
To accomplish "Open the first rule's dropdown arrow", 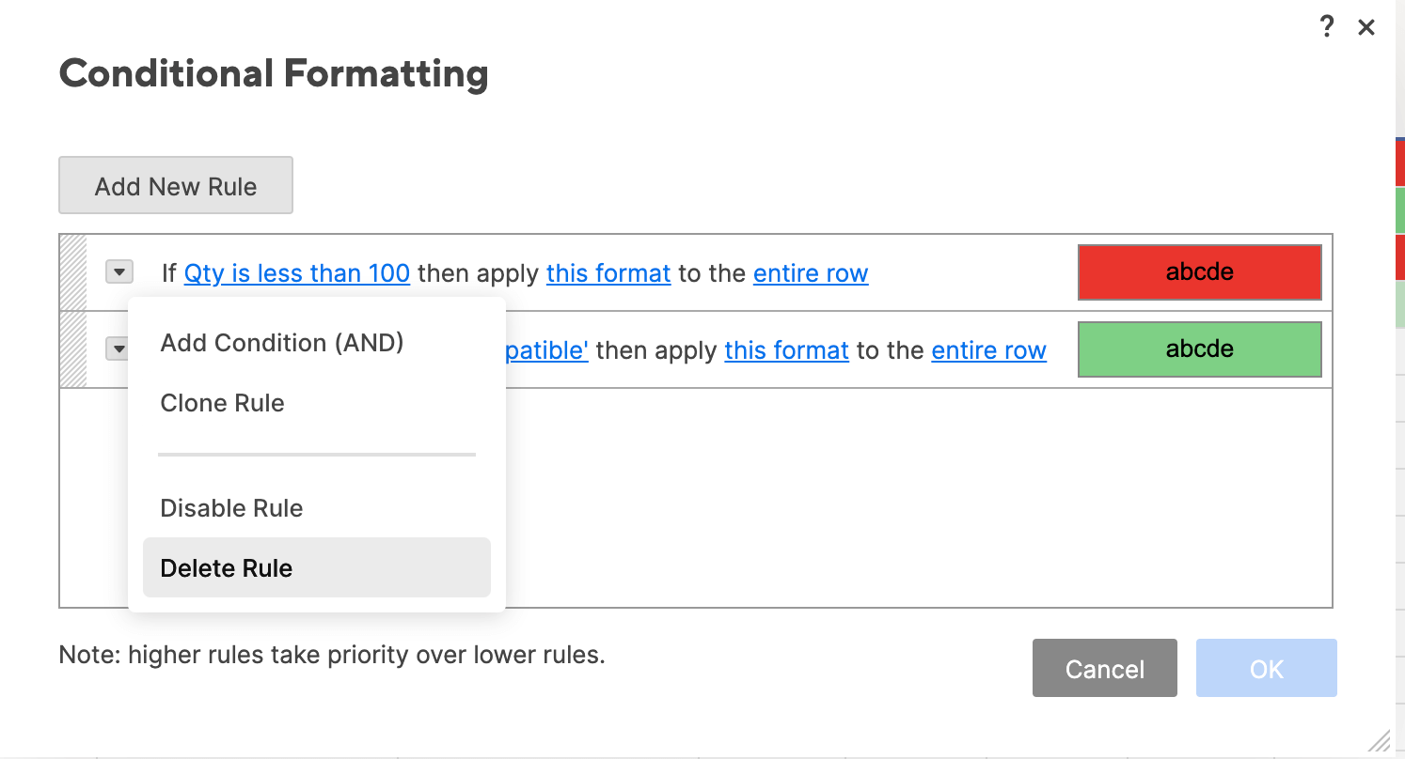I will (118, 272).
